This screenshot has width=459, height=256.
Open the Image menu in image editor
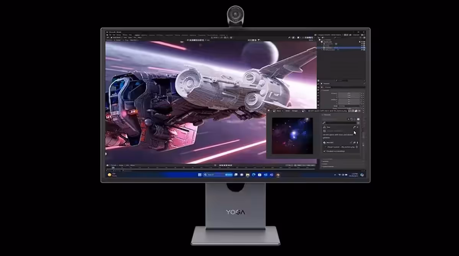click(295, 111)
